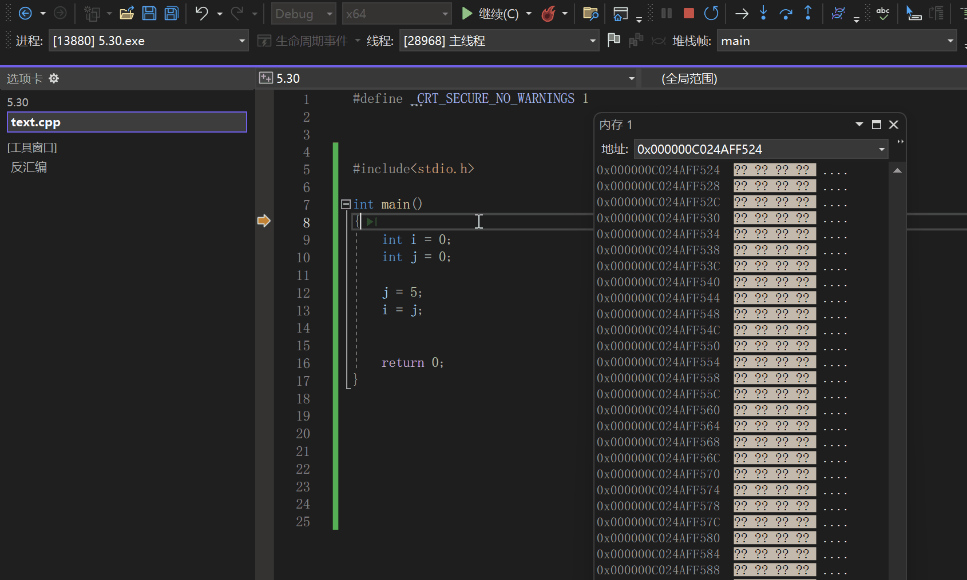Click the Hot Reload flame icon
The height and width of the screenshot is (580, 967).
(548, 13)
